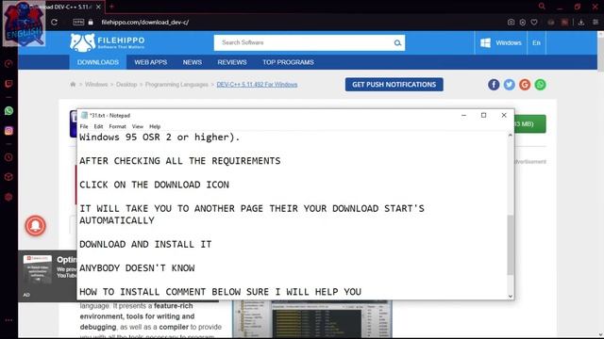Close the DEV-C++ browser tab
The image size is (604, 339).
click(x=98, y=7)
